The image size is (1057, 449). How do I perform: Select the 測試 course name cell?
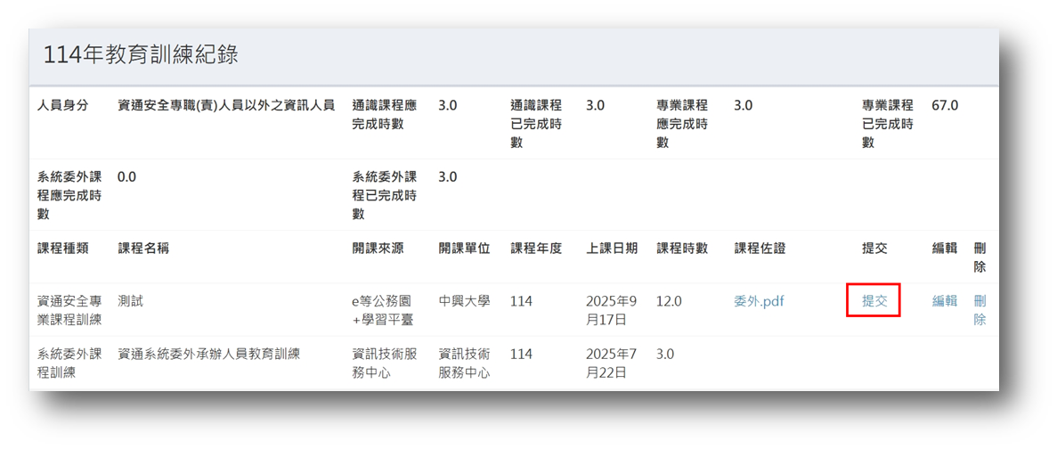point(131,301)
